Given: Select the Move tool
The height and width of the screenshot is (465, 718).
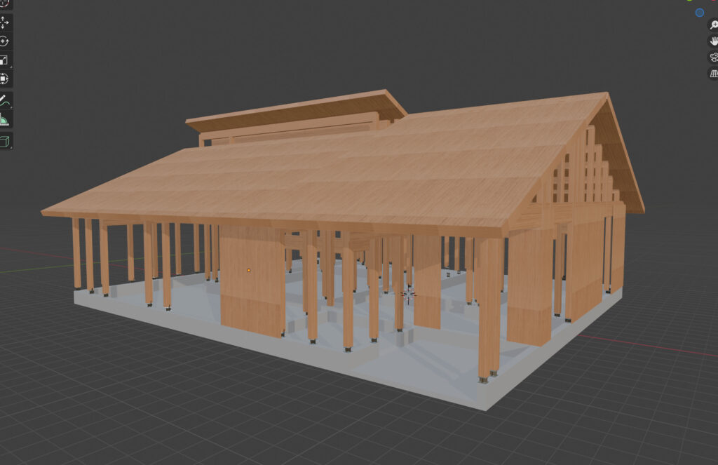Looking at the screenshot, I should [5, 22].
